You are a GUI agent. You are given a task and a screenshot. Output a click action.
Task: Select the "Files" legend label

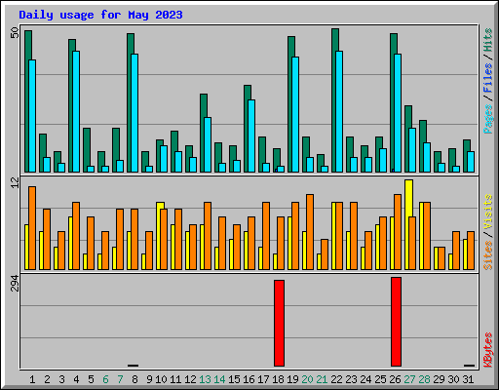[487, 78]
